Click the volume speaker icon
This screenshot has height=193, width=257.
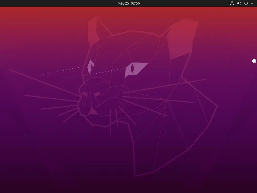239,3
